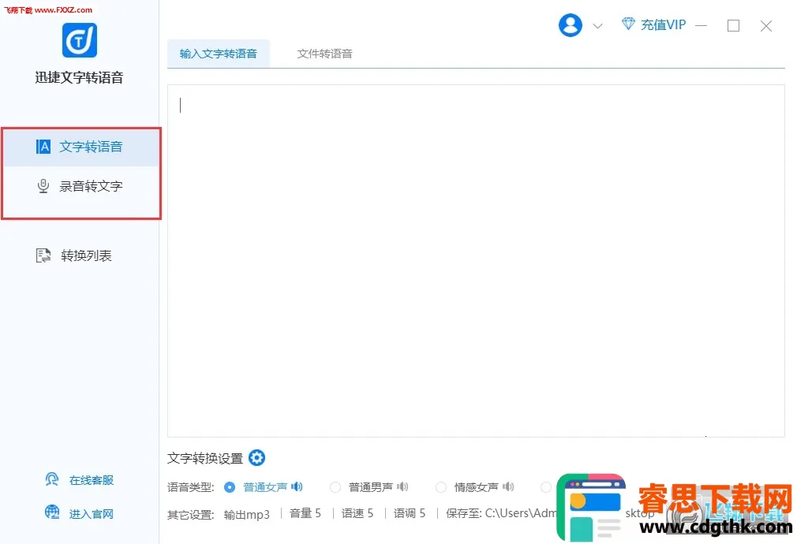Select the 普通男声 radio button
The height and width of the screenshot is (544, 797).
tap(335, 487)
